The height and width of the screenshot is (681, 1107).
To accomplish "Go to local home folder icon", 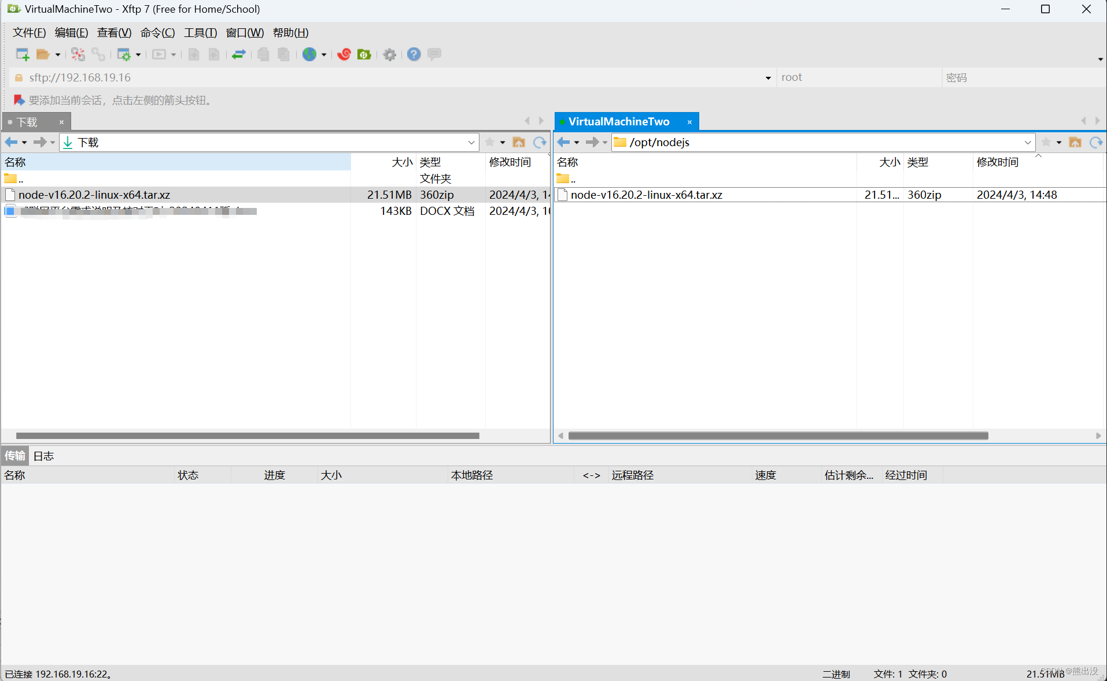I will tap(519, 142).
